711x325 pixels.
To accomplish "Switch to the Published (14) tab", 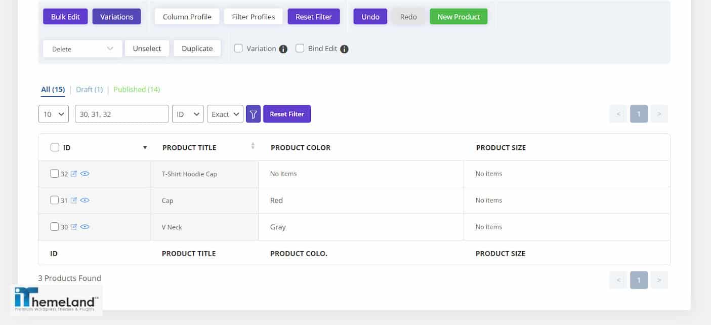I will [x=137, y=90].
